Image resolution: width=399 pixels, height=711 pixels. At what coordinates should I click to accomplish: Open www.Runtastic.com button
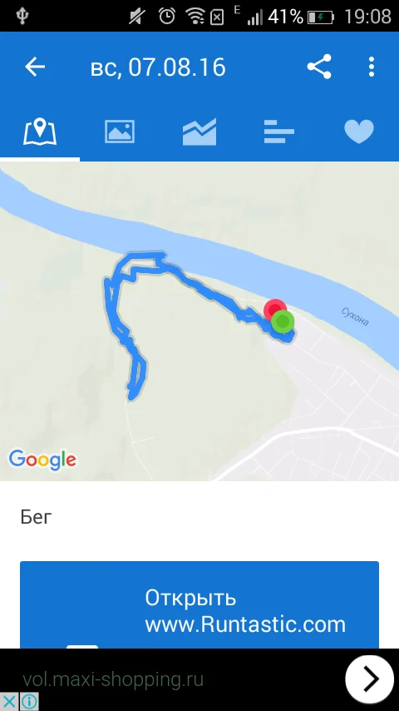point(199,605)
